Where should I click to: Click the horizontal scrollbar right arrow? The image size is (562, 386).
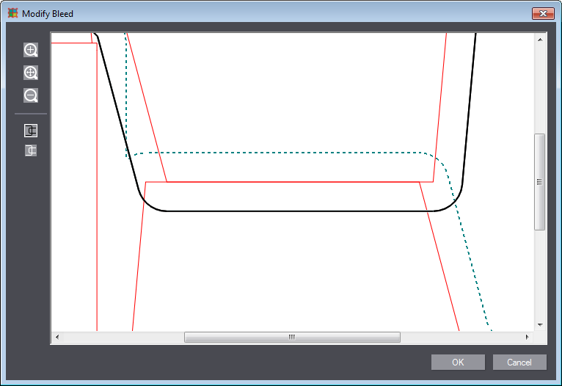(x=527, y=338)
